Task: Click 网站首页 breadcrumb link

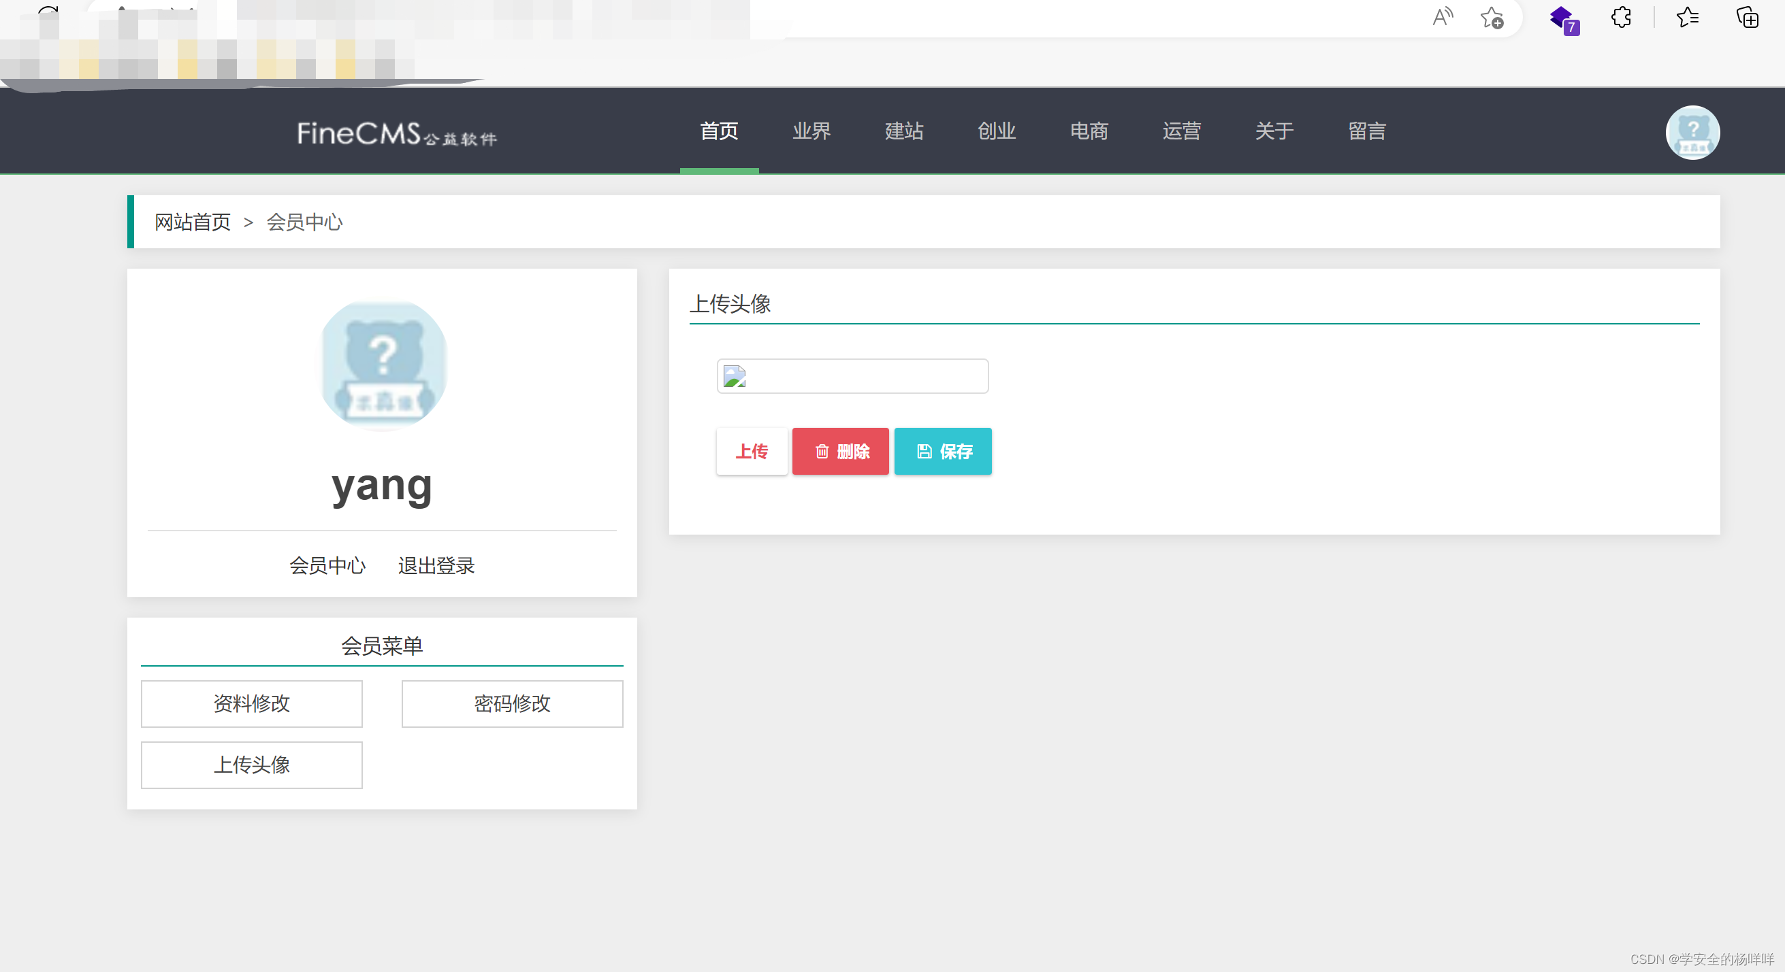Action: click(192, 222)
